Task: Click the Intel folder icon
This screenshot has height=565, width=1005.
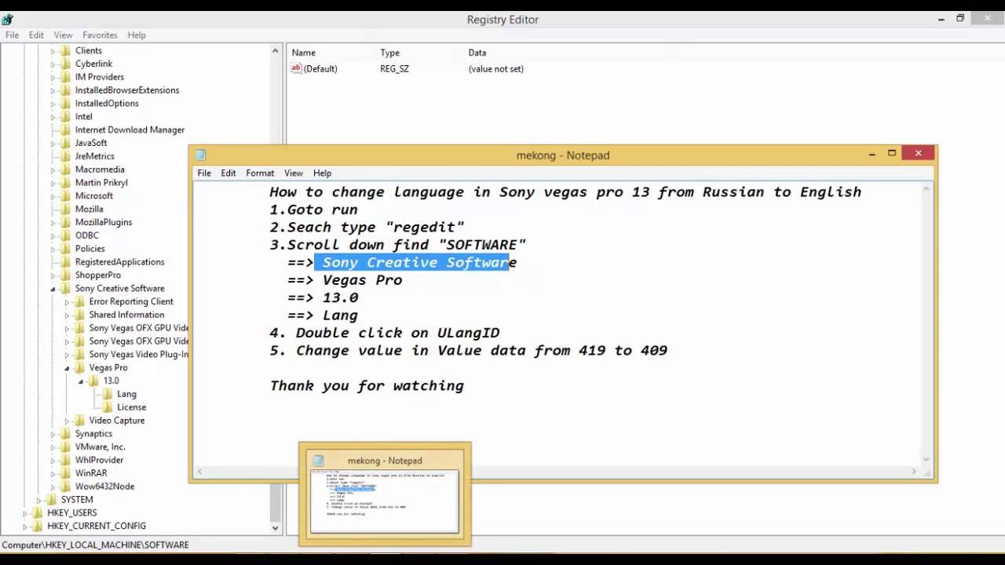Action: 66,117
